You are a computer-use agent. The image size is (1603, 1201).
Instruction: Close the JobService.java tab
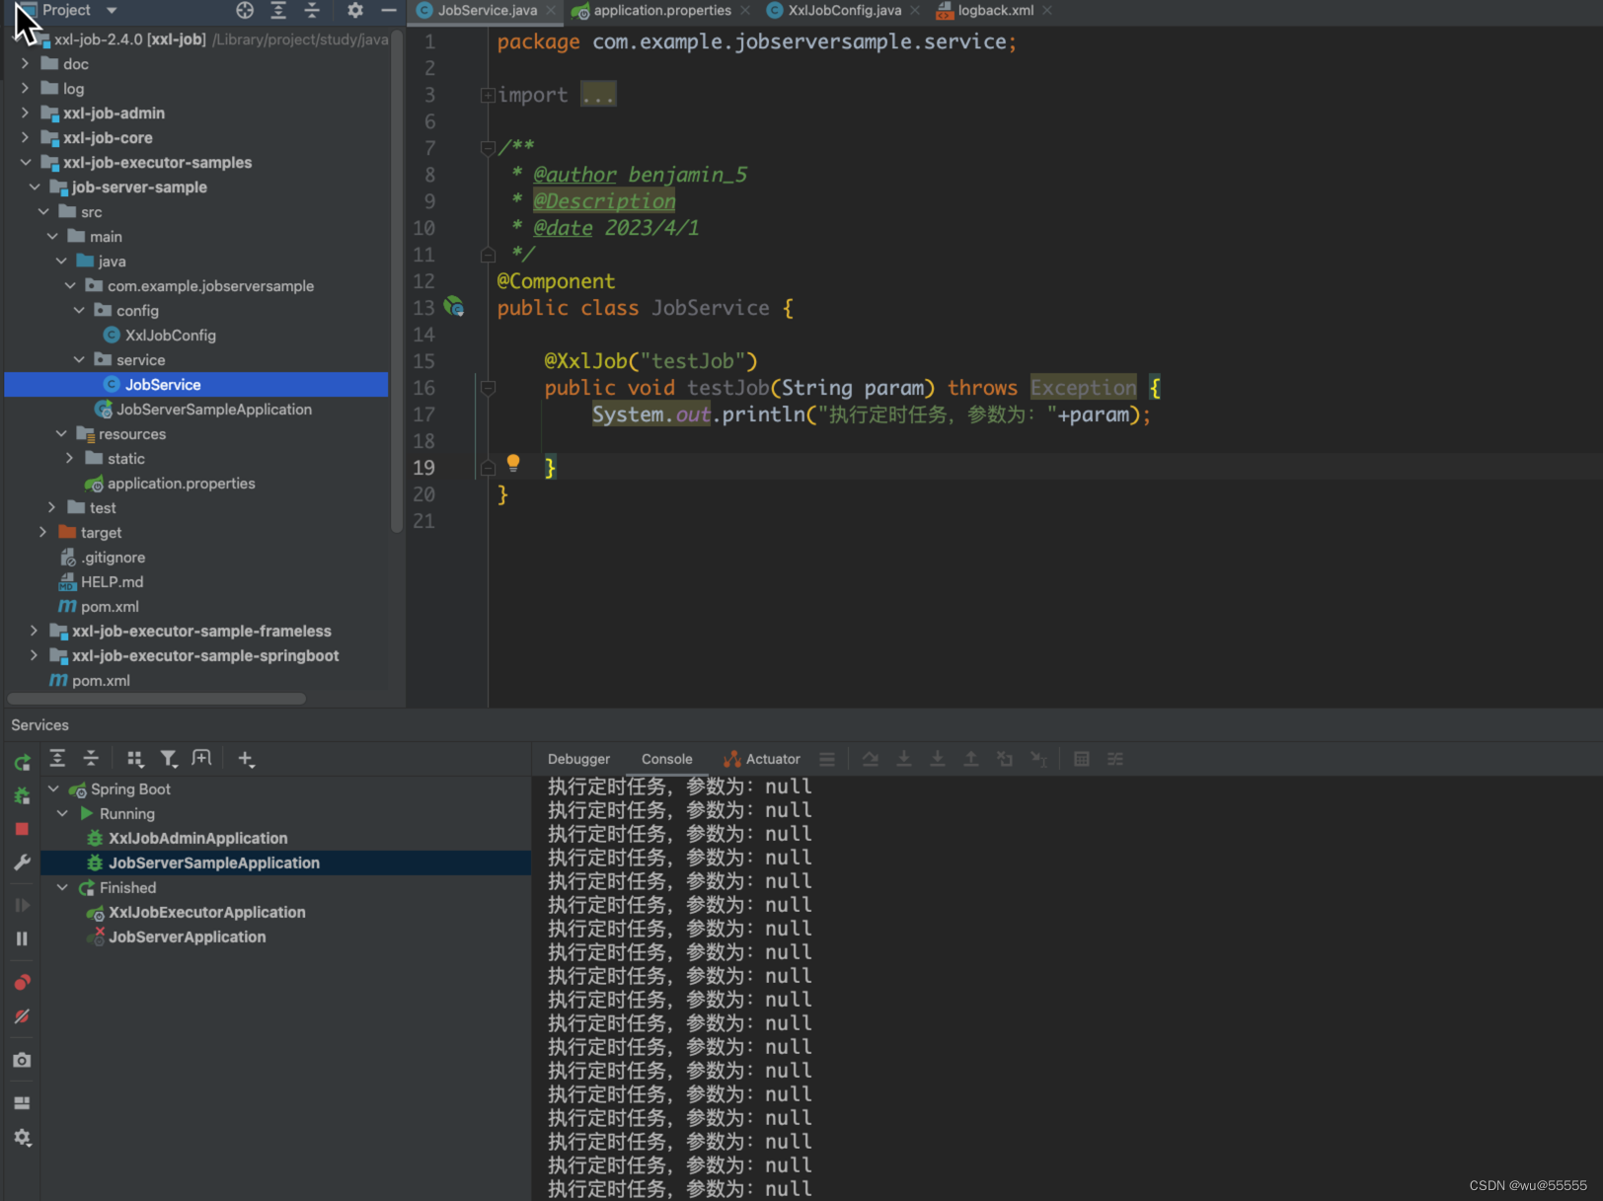[x=551, y=10]
